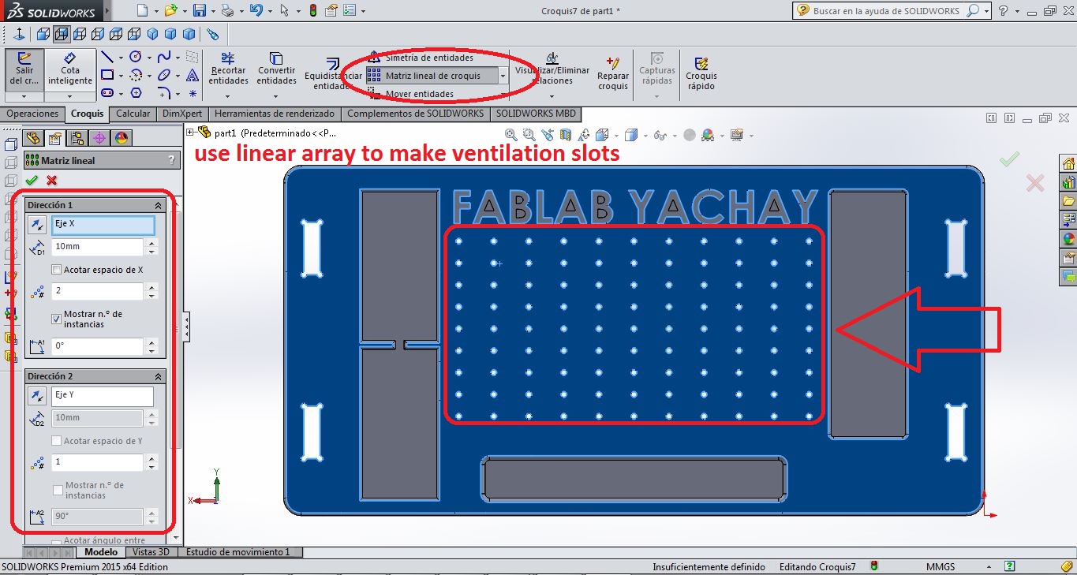
Task: Click reverse direction button for Dirección 2
Action: click(37, 396)
